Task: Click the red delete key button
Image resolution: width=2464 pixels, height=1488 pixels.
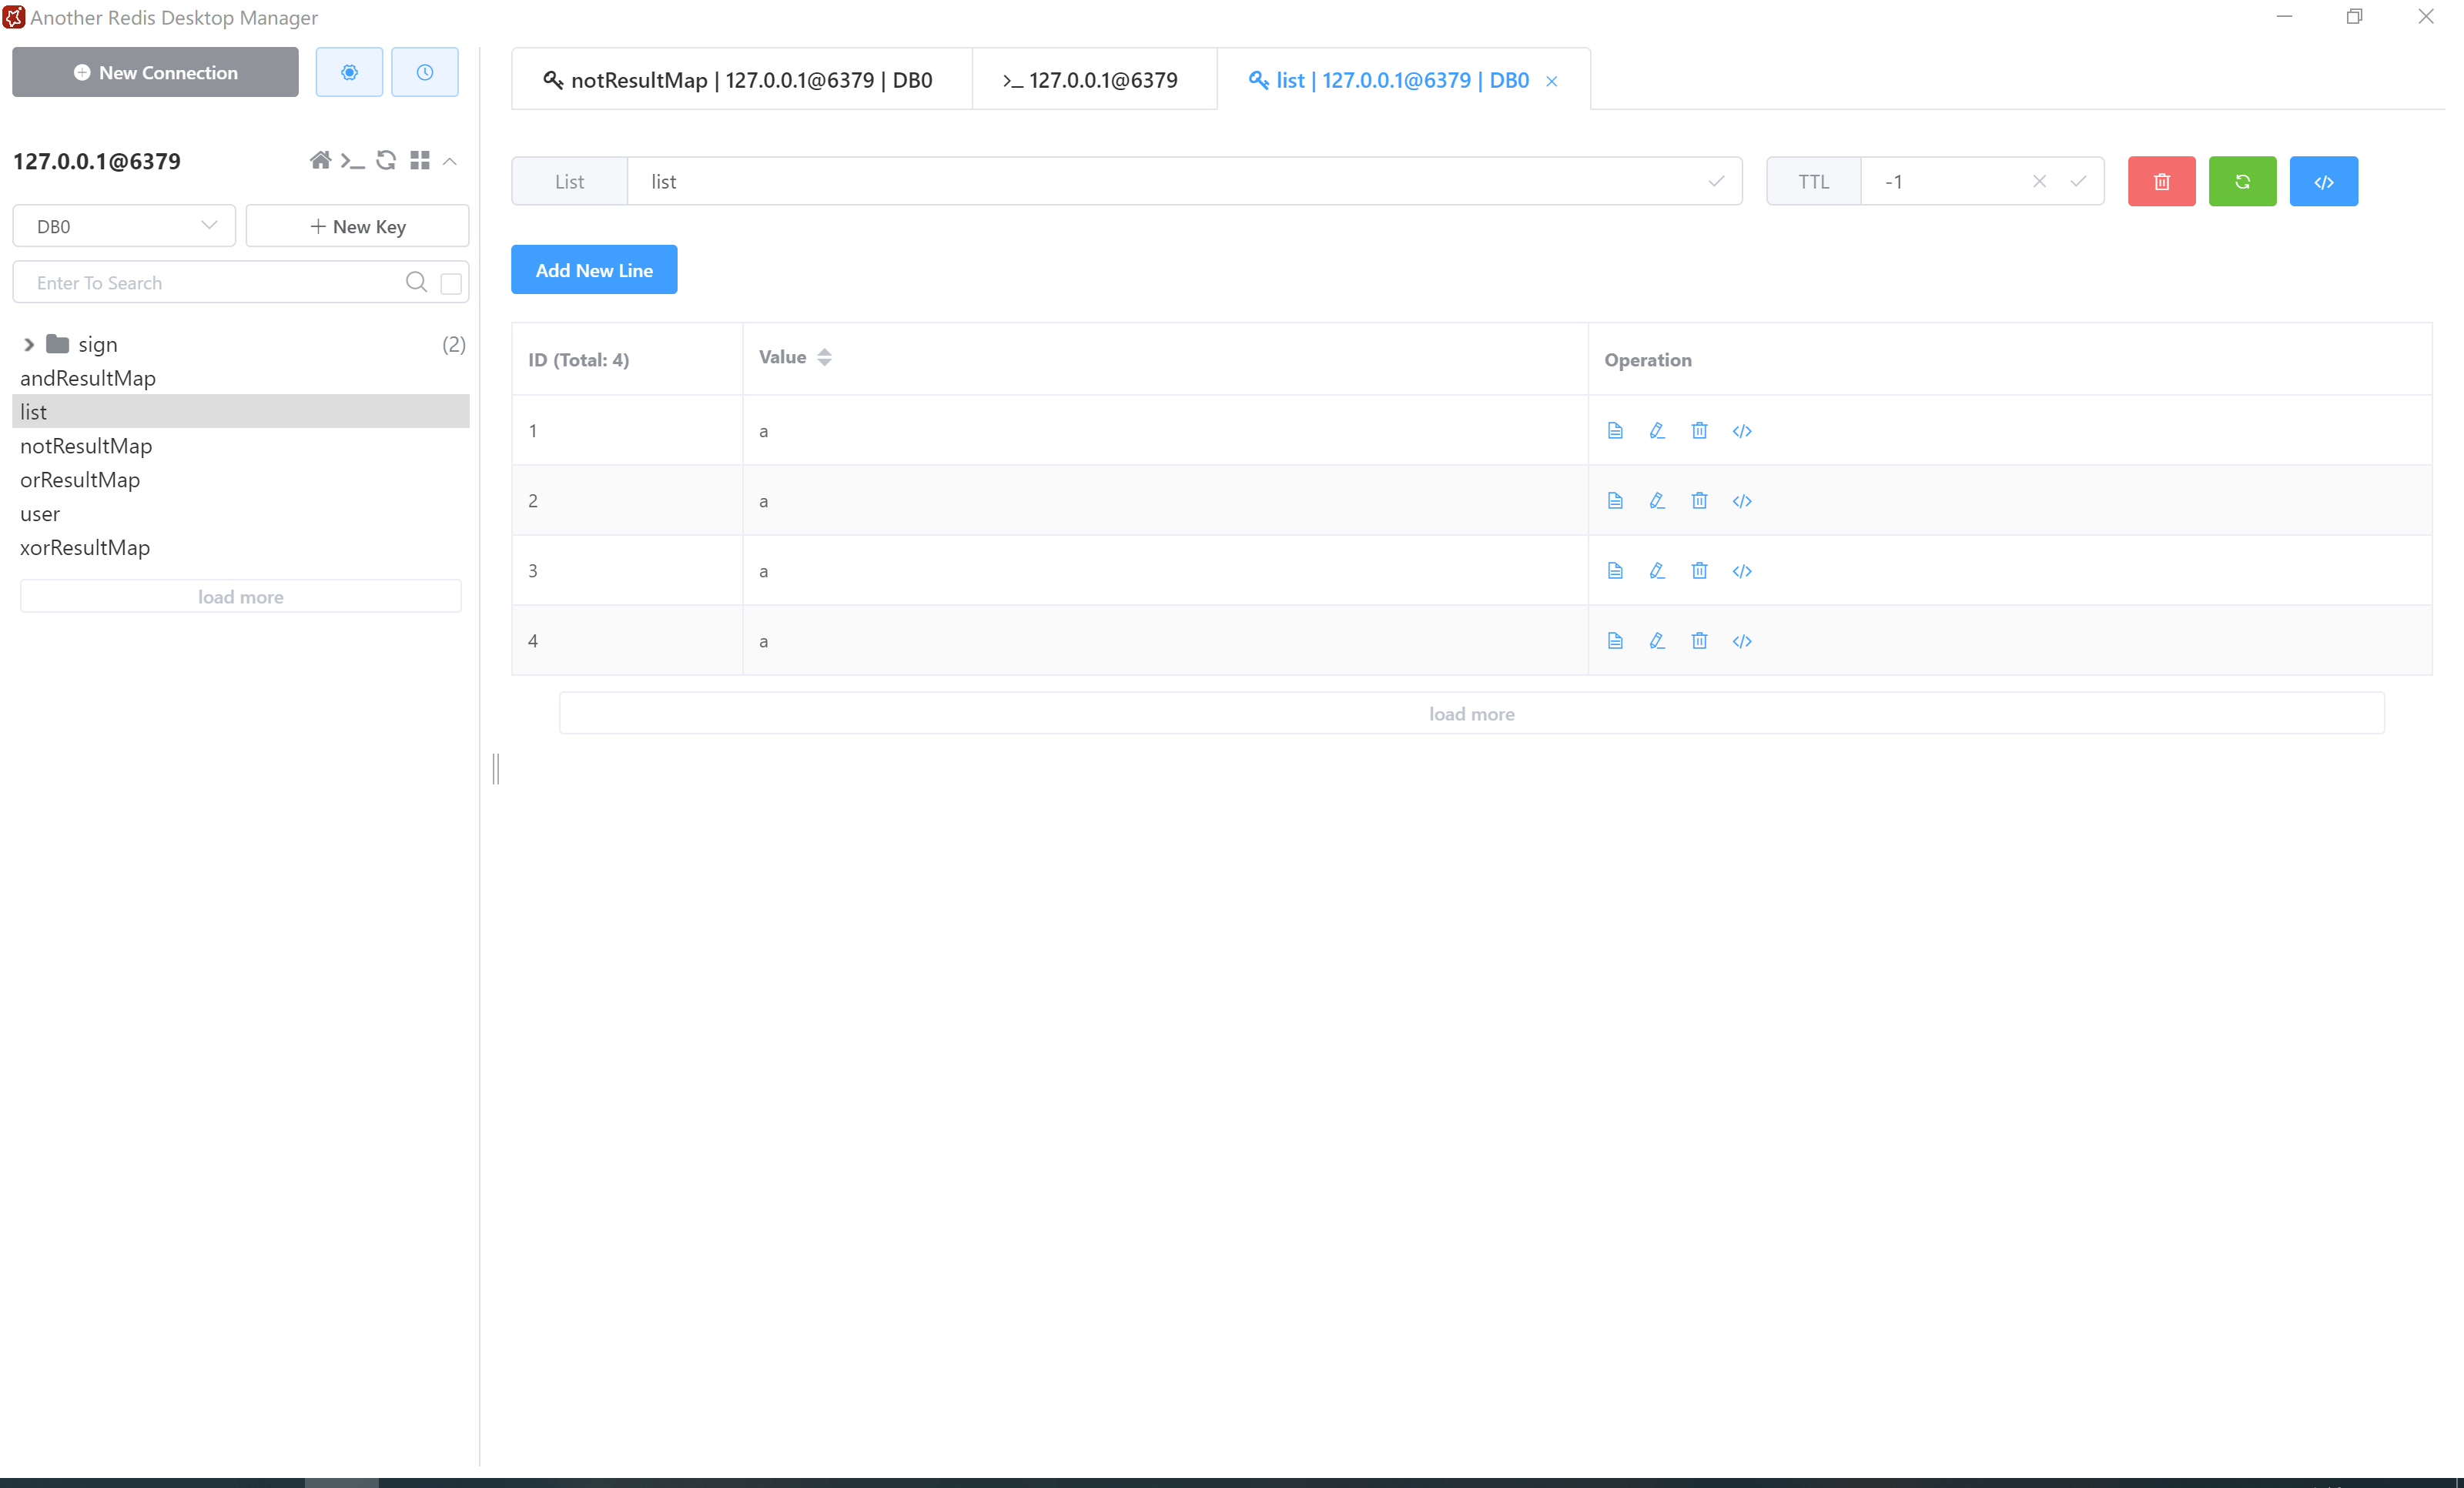Action: click(x=2161, y=181)
